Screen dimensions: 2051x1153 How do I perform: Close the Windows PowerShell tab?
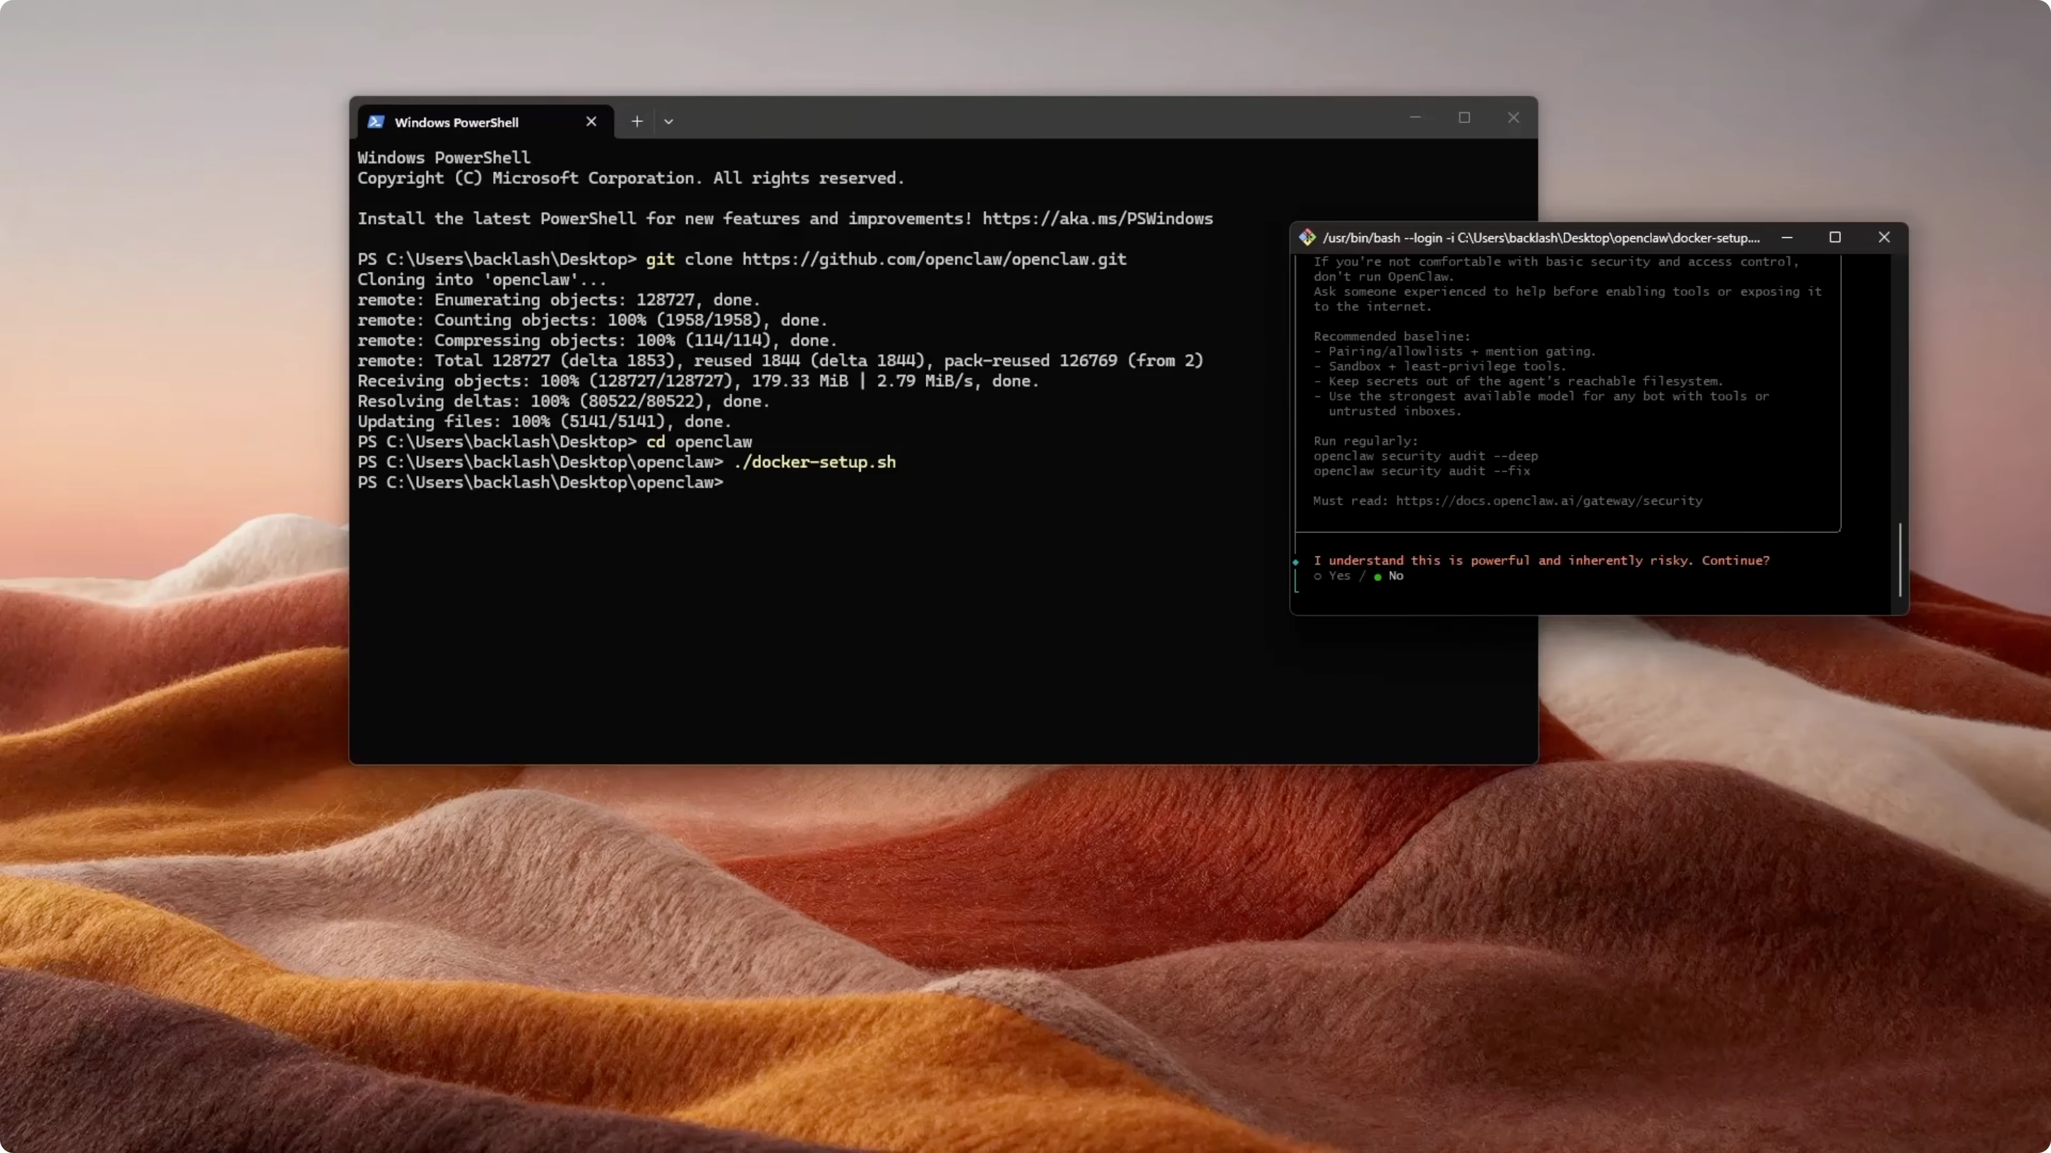(x=591, y=122)
